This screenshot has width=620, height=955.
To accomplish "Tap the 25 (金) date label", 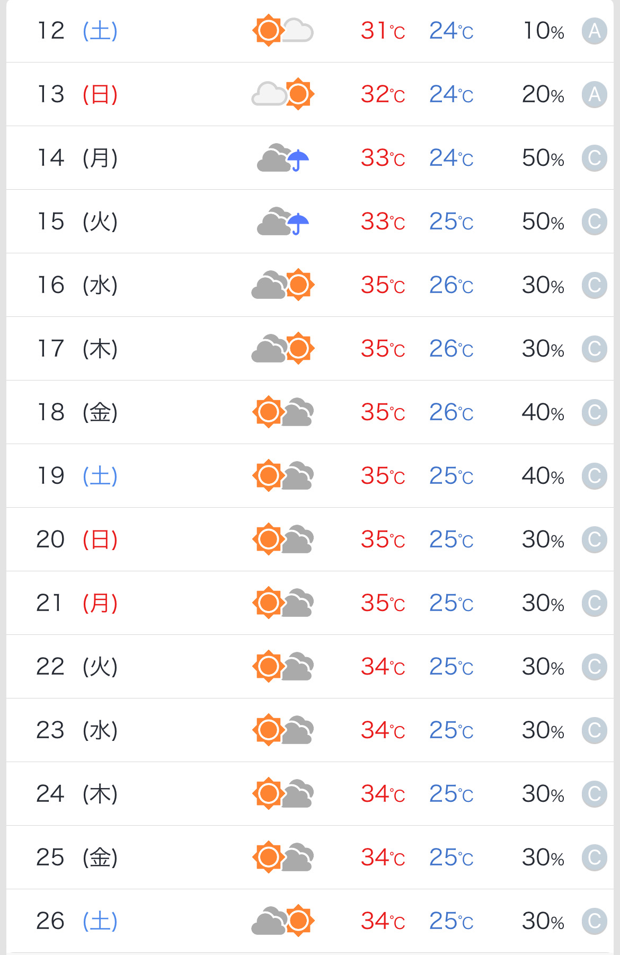I will coord(77,857).
